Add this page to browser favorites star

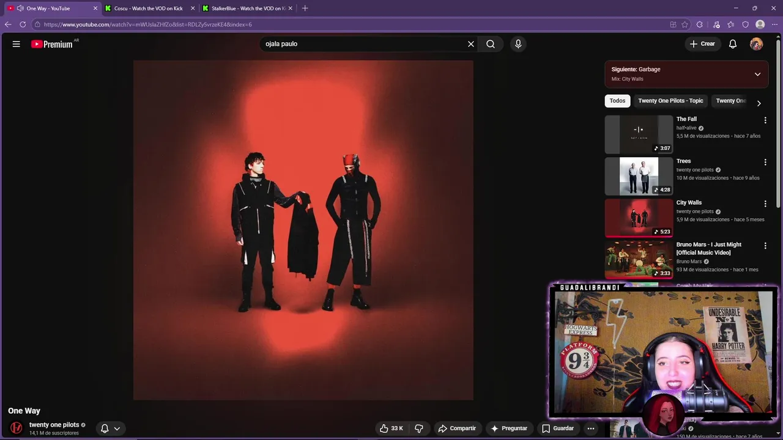pyautogui.click(x=685, y=24)
